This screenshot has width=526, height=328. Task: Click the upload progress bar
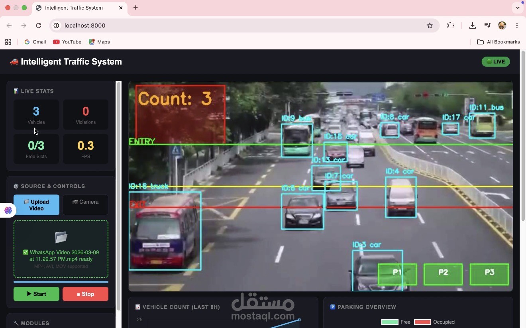click(x=61, y=282)
